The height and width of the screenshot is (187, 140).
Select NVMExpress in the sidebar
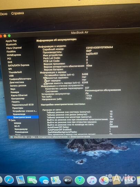coord(14,55)
